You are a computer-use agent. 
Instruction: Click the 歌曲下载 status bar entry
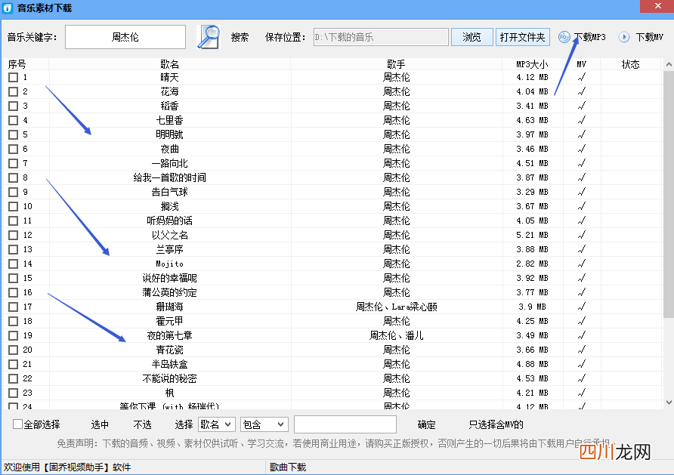pos(288,467)
